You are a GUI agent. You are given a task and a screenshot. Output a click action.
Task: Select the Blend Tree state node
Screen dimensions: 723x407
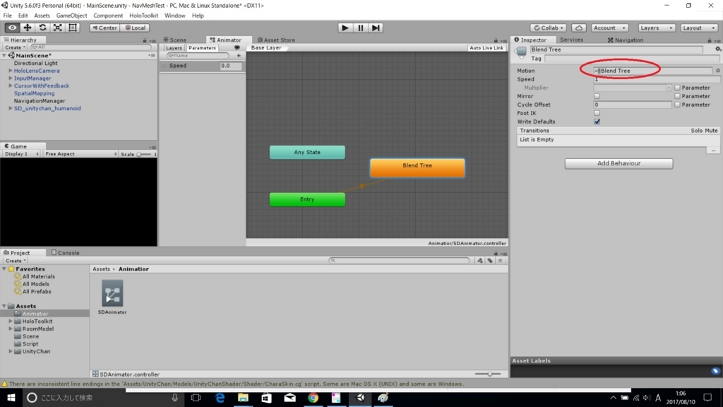click(x=417, y=167)
